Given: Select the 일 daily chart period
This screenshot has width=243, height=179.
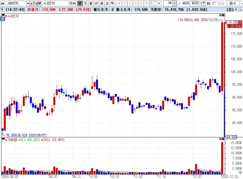Looking at the screenshot, I should [x=80, y=3].
